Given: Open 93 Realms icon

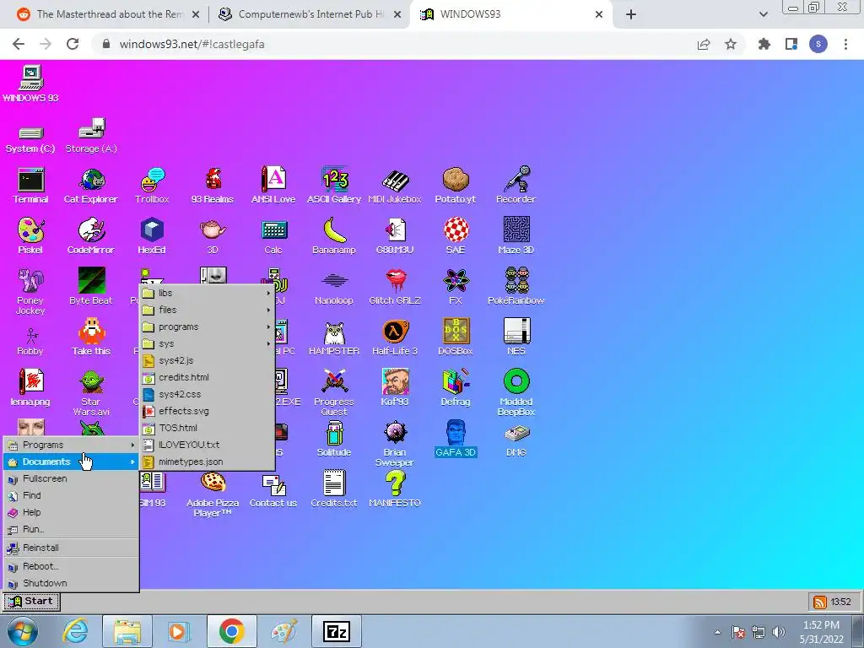Looking at the screenshot, I should tap(213, 186).
